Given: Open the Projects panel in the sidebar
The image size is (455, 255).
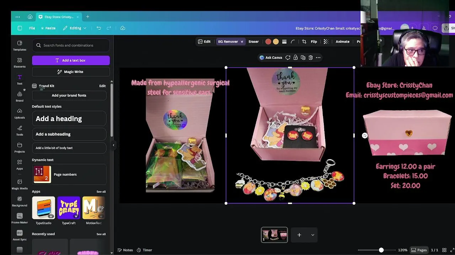Looking at the screenshot, I should click(20, 148).
